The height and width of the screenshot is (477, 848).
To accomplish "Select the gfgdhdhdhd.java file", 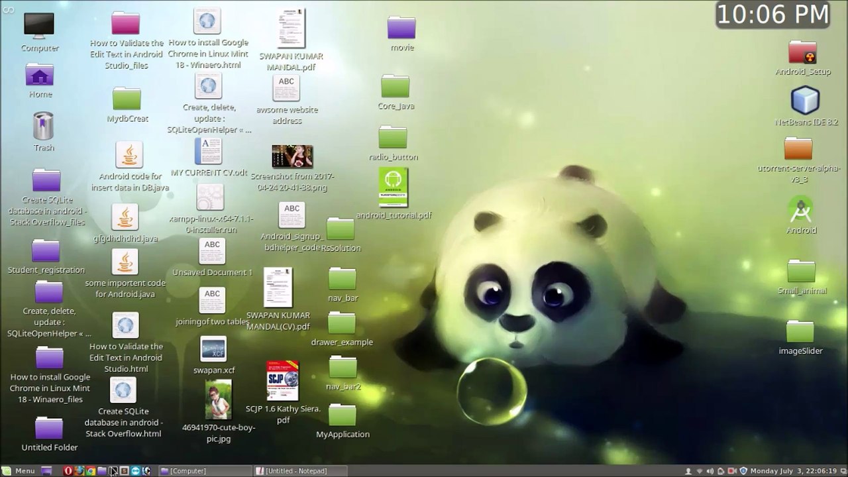I will [125, 217].
